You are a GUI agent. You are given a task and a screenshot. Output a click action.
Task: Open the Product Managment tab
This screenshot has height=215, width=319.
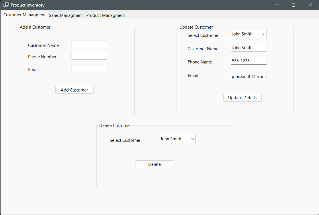(105, 15)
